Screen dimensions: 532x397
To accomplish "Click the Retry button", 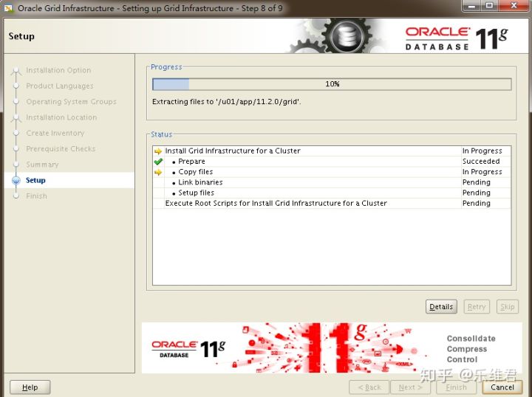I will click(x=477, y=306).
